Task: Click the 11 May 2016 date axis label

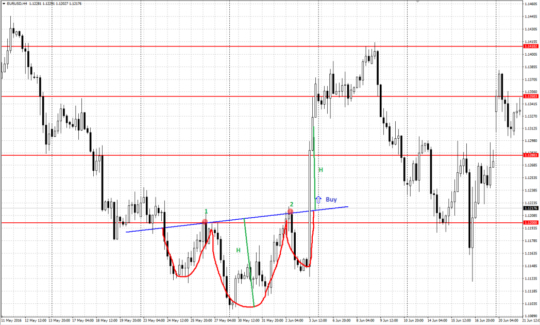Action: [11, 320]
